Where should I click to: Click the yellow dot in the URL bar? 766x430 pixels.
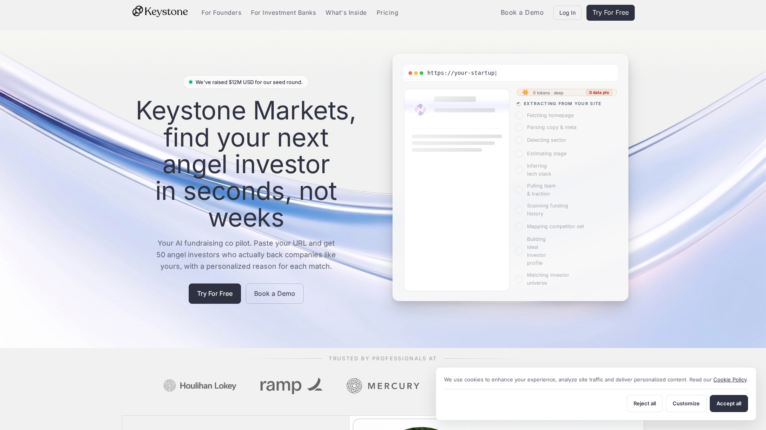click(x=416, y=73)
